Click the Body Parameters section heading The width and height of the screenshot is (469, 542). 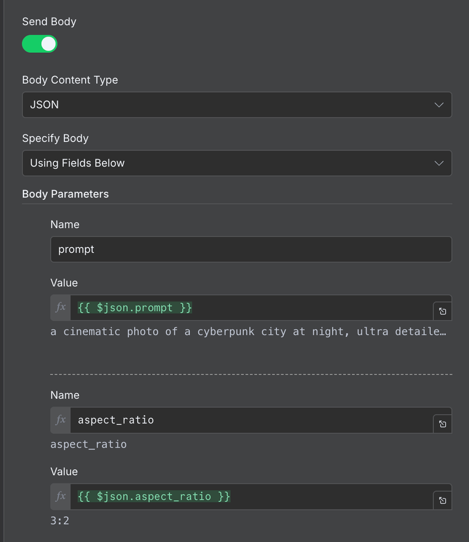[66, 194]
